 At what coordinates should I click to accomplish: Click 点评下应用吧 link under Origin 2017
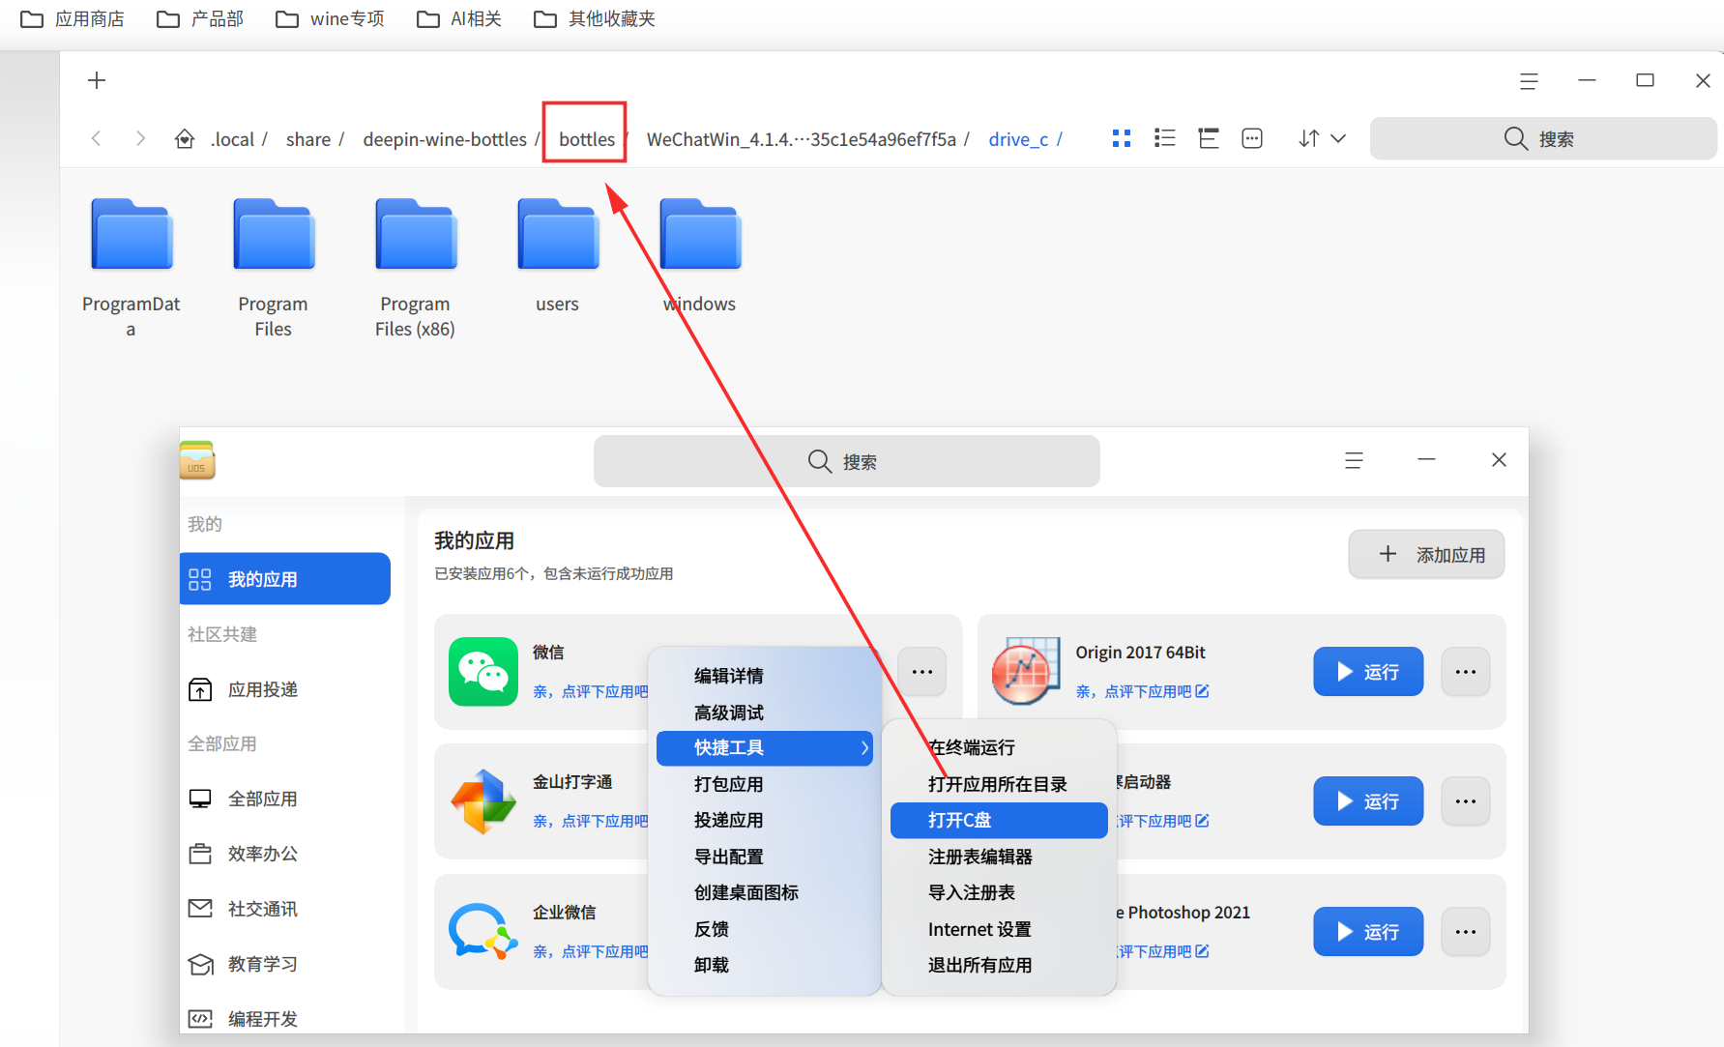pos(1142,691)
